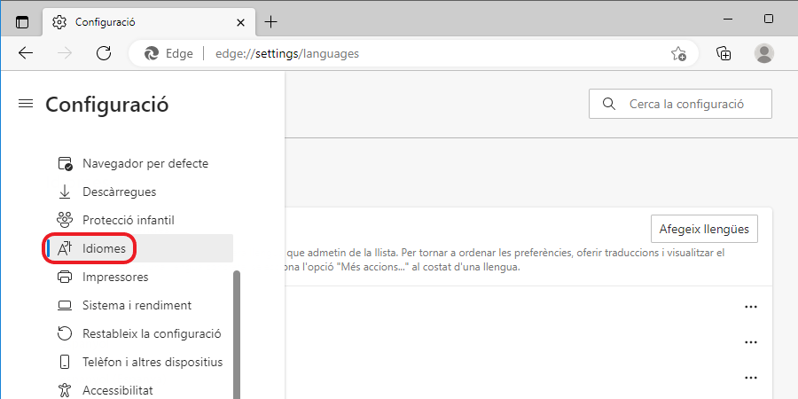Open Navegador per defecte settings

pyautogui.click(x=145, y=163)
